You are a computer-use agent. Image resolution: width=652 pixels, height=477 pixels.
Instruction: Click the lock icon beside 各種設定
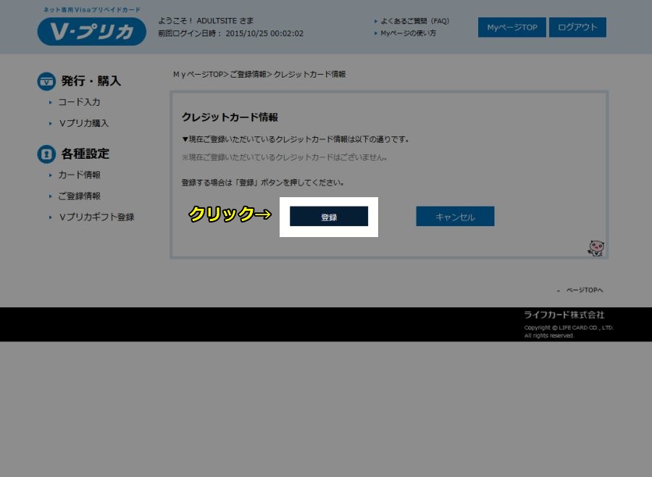click(x=46, y=154)
